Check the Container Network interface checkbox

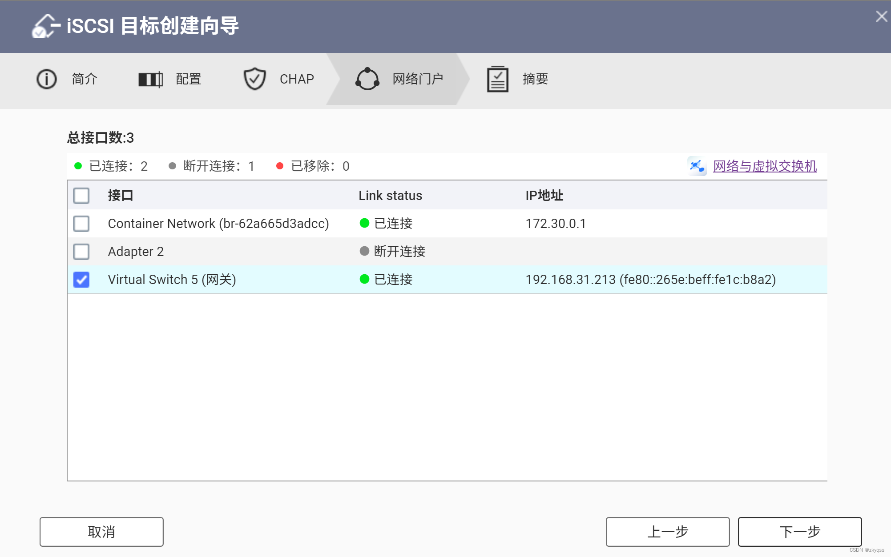pos(81,224)
